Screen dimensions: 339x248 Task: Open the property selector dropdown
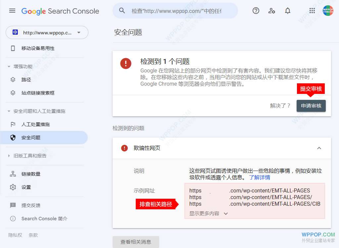[x=47, y=32]
